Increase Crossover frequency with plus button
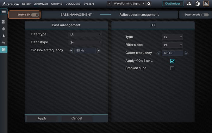Screen dimensions: 212x133 pos(99,50)
